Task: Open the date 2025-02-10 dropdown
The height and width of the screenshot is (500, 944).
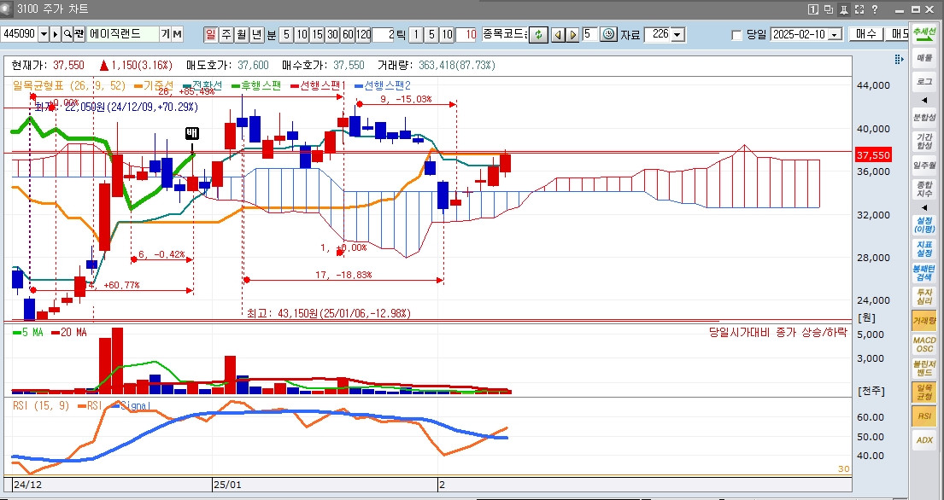Action: click(x=834, y=35)
